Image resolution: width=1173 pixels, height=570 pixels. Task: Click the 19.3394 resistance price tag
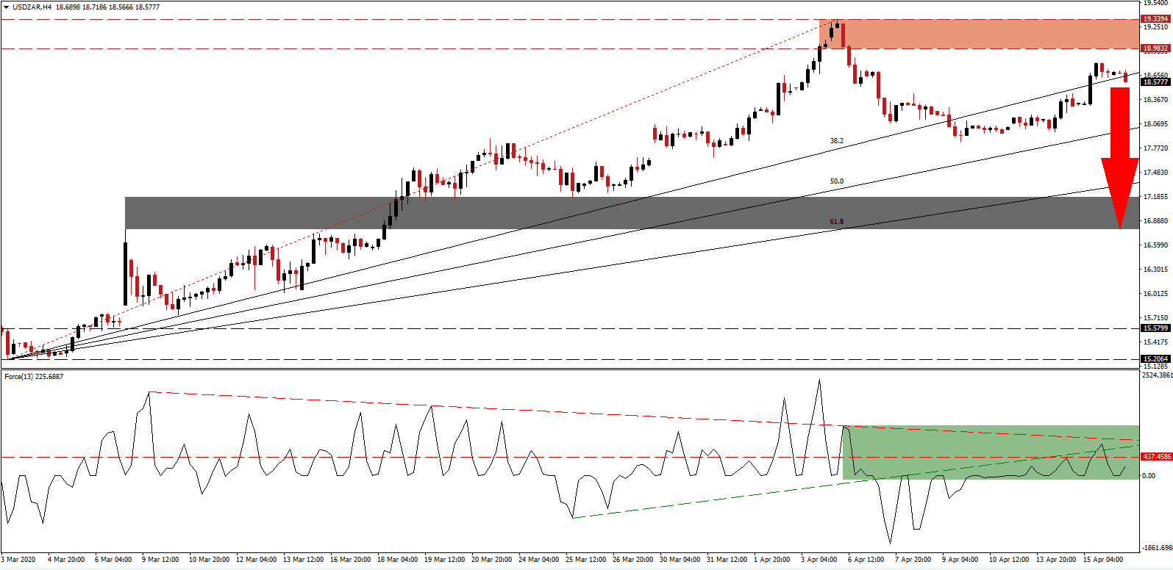(x=1155, y=19)
